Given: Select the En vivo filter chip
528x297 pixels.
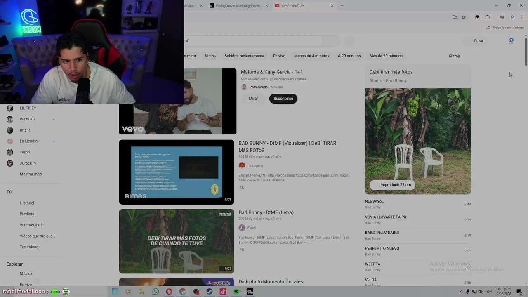Looking at the screenshot, I should click(x=279, y=56).
